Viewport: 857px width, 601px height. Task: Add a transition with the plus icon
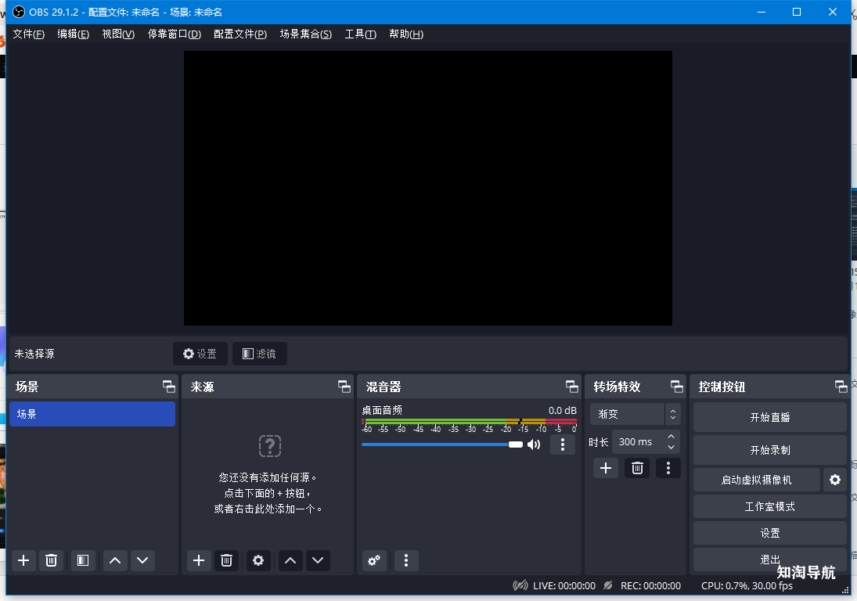pyautogui.click(x=606, y=468)
